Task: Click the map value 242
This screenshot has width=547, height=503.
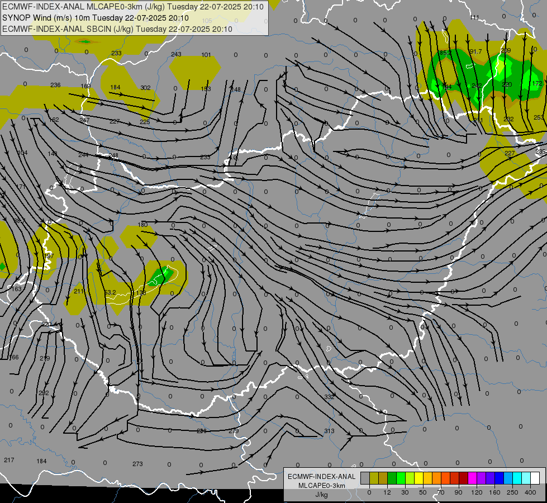Action: [x=477, y=85]
